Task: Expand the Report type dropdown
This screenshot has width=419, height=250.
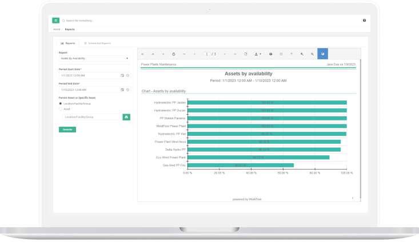Action: pos(94,58)
